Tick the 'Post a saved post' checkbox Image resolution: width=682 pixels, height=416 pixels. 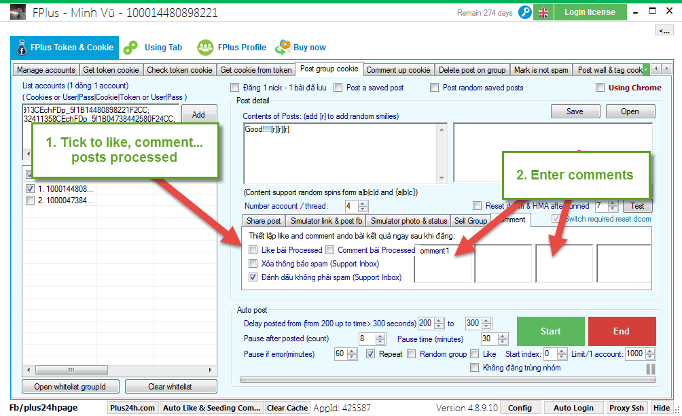tap(338, 88)
